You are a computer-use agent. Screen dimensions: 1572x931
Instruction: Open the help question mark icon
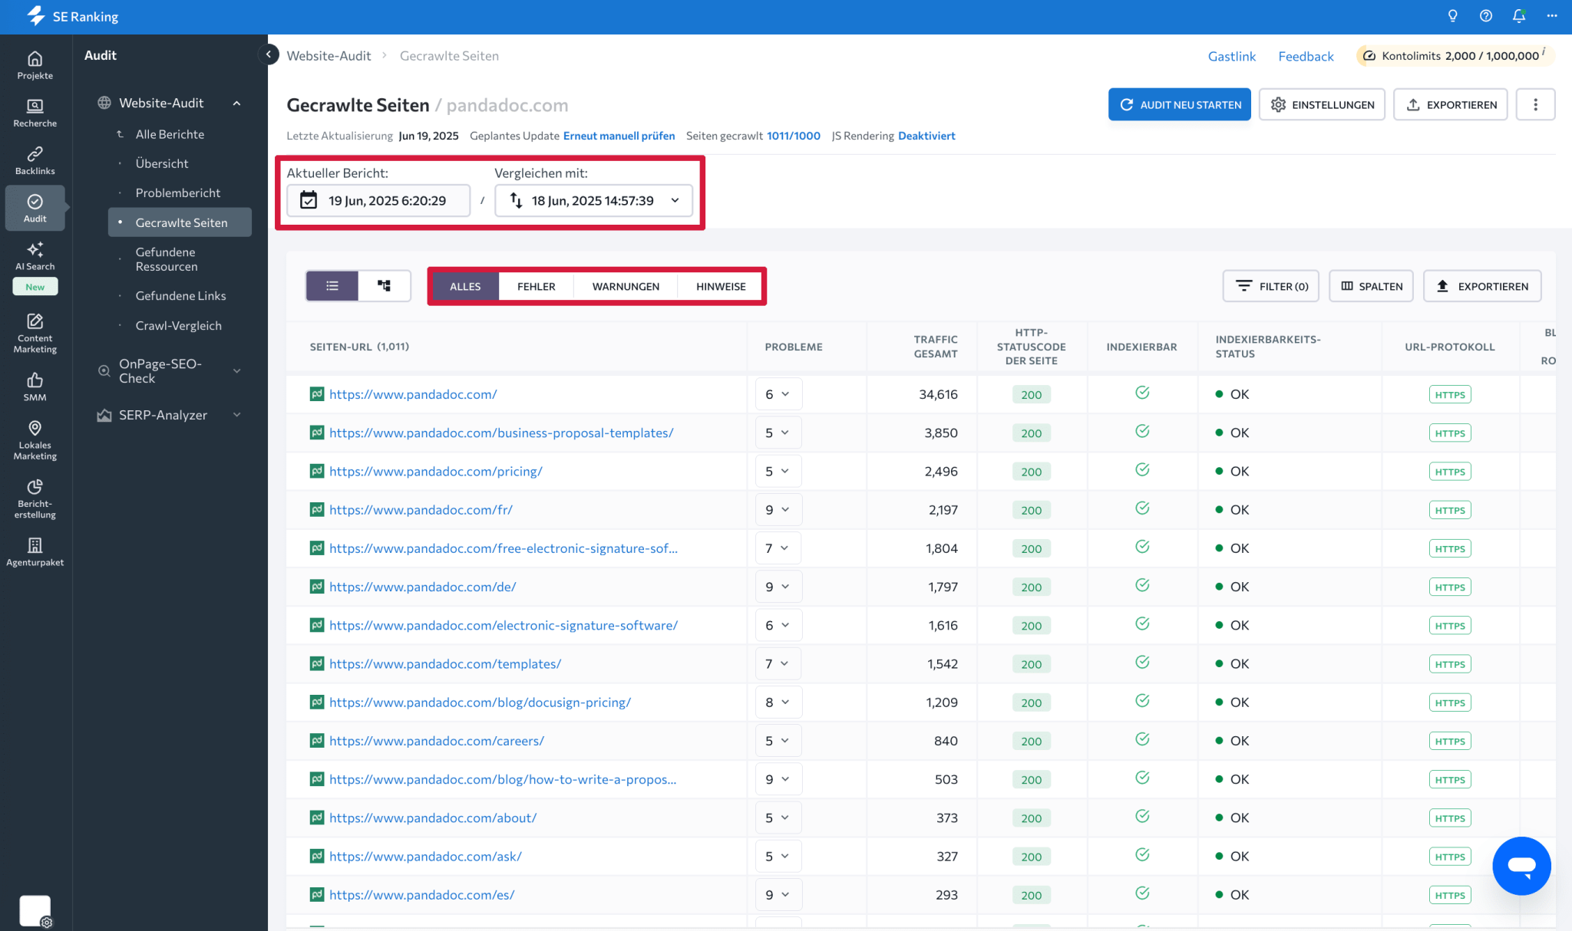tap(1485, 16)
